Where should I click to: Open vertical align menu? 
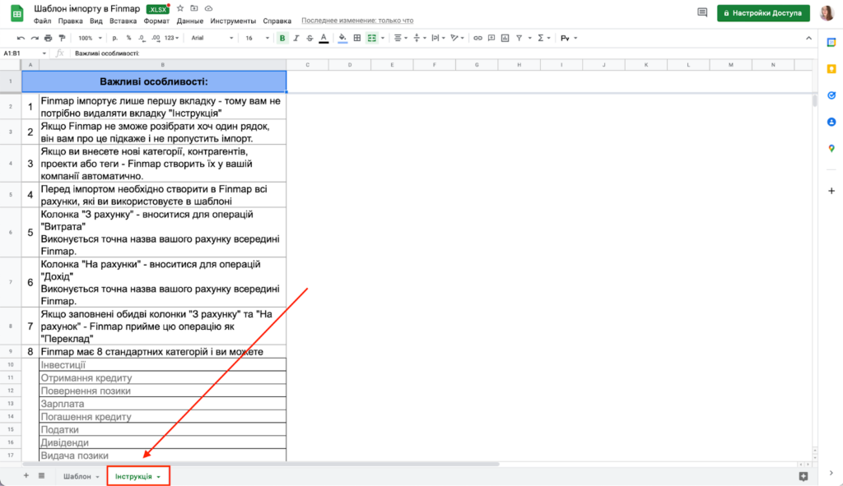coord(419,38)
